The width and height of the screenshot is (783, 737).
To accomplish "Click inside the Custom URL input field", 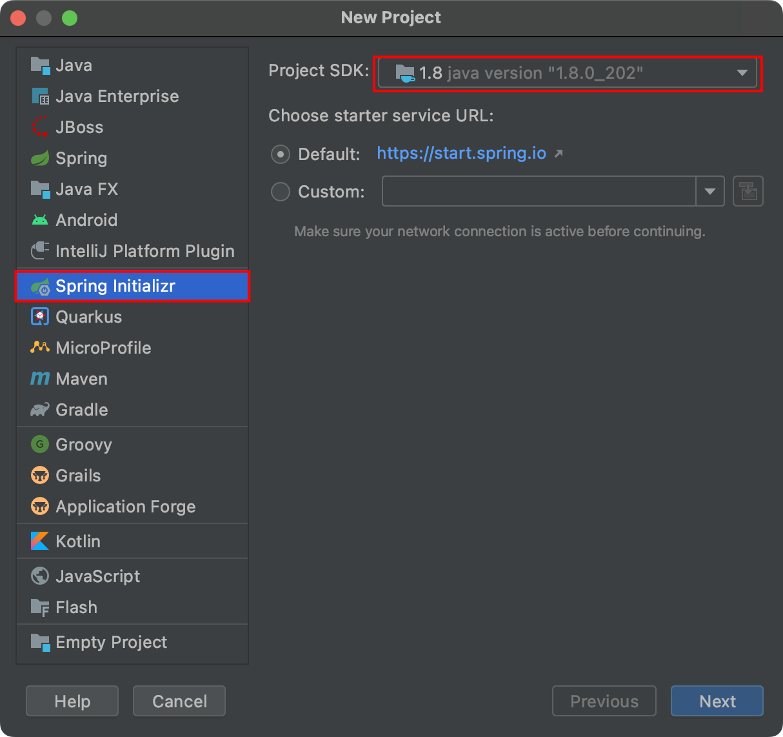I will pyautogui.click(x=539, y=191).
